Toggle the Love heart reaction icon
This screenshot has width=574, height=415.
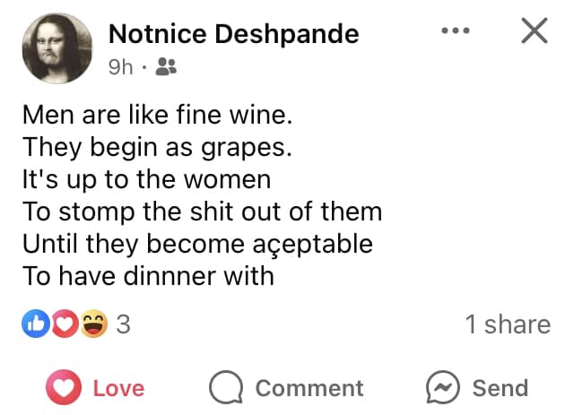[64, 387]
